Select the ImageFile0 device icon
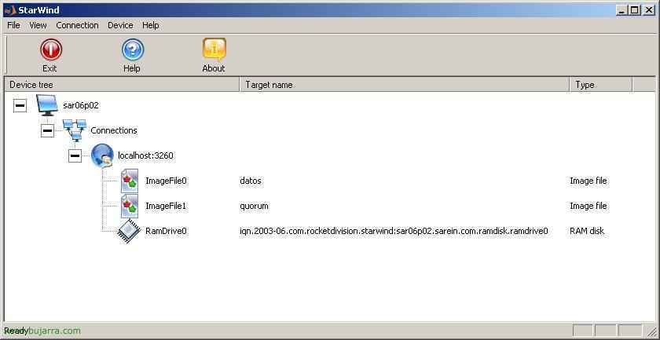The image size is (660, 340). (130, 181)
